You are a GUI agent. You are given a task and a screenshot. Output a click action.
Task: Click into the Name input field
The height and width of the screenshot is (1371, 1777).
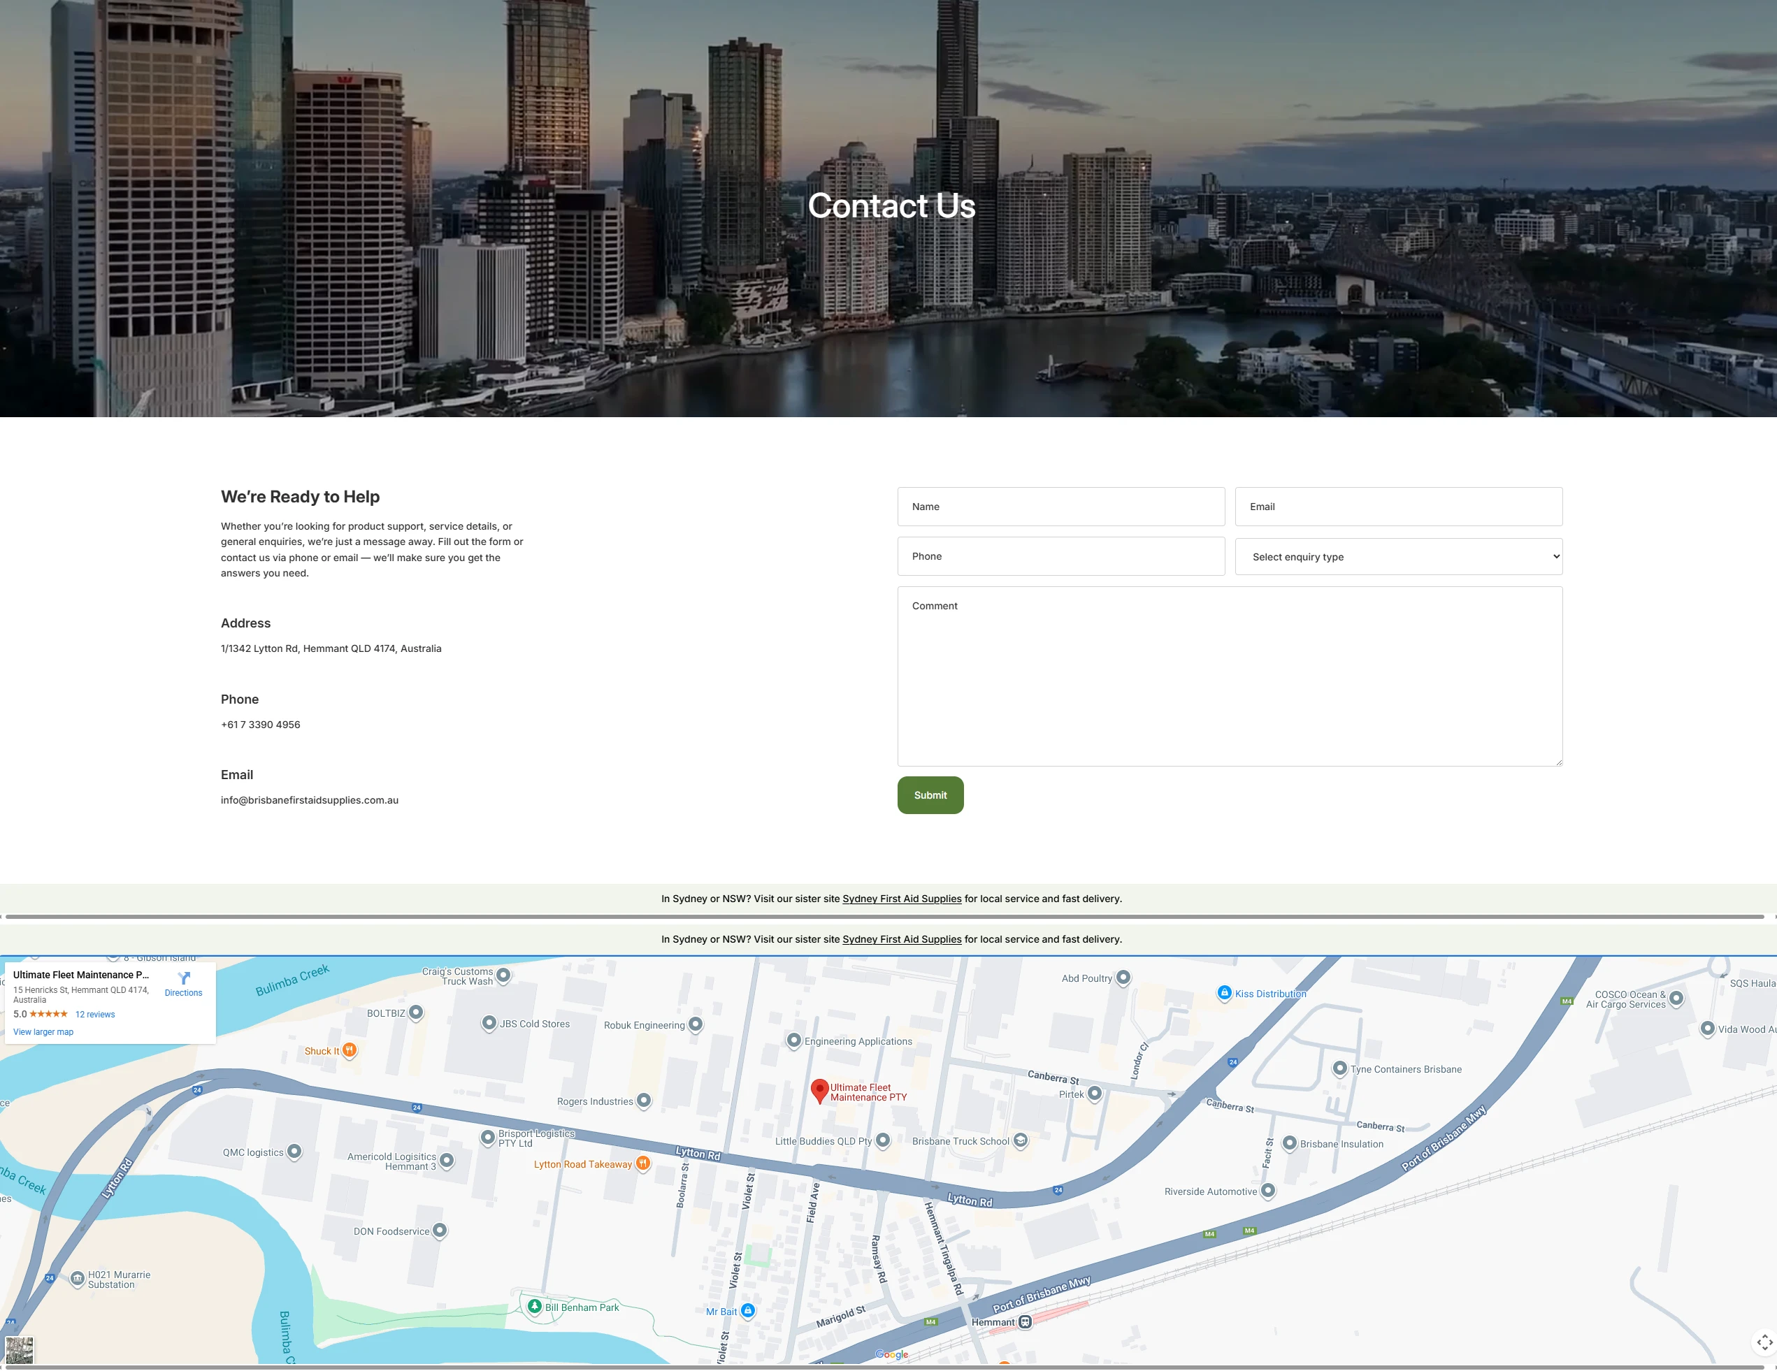point(1060,507)
